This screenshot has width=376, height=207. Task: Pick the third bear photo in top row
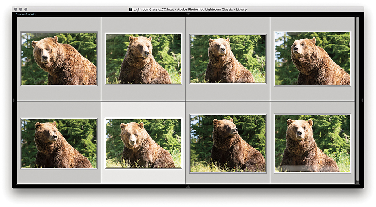(x=228, y=59)
